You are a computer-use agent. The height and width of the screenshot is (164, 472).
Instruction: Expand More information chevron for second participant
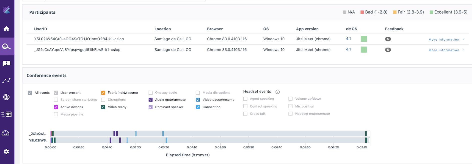click(463, 50)
